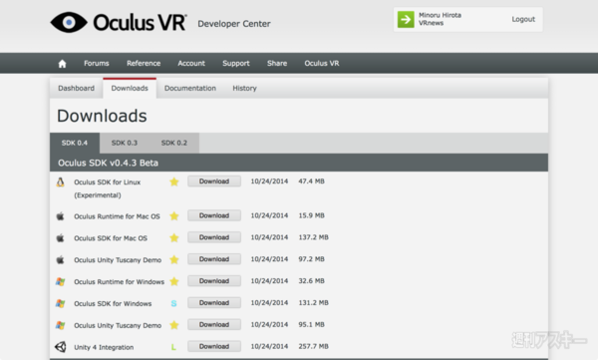Select the SDK 0.4 version tab

[75, 143]
